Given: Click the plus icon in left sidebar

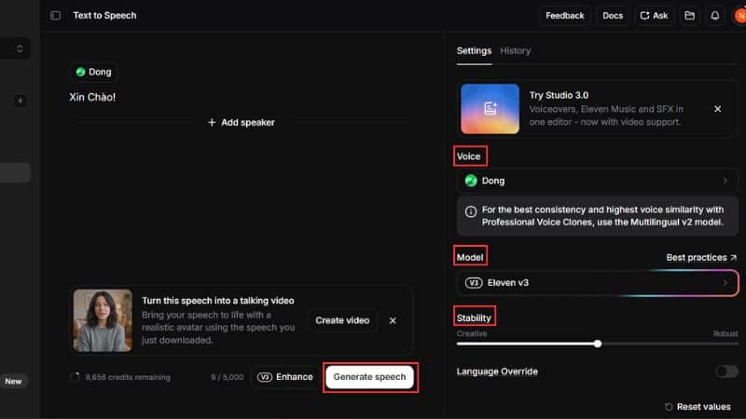Looking at the screenshot, I should pos(21,101).
